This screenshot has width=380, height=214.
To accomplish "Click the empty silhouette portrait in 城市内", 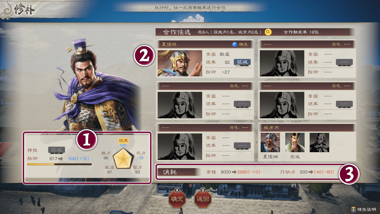I will (x=319, y=143).
